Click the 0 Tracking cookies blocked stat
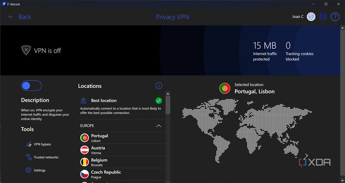Viewport: 345px width, 183px height. [299, 51]
